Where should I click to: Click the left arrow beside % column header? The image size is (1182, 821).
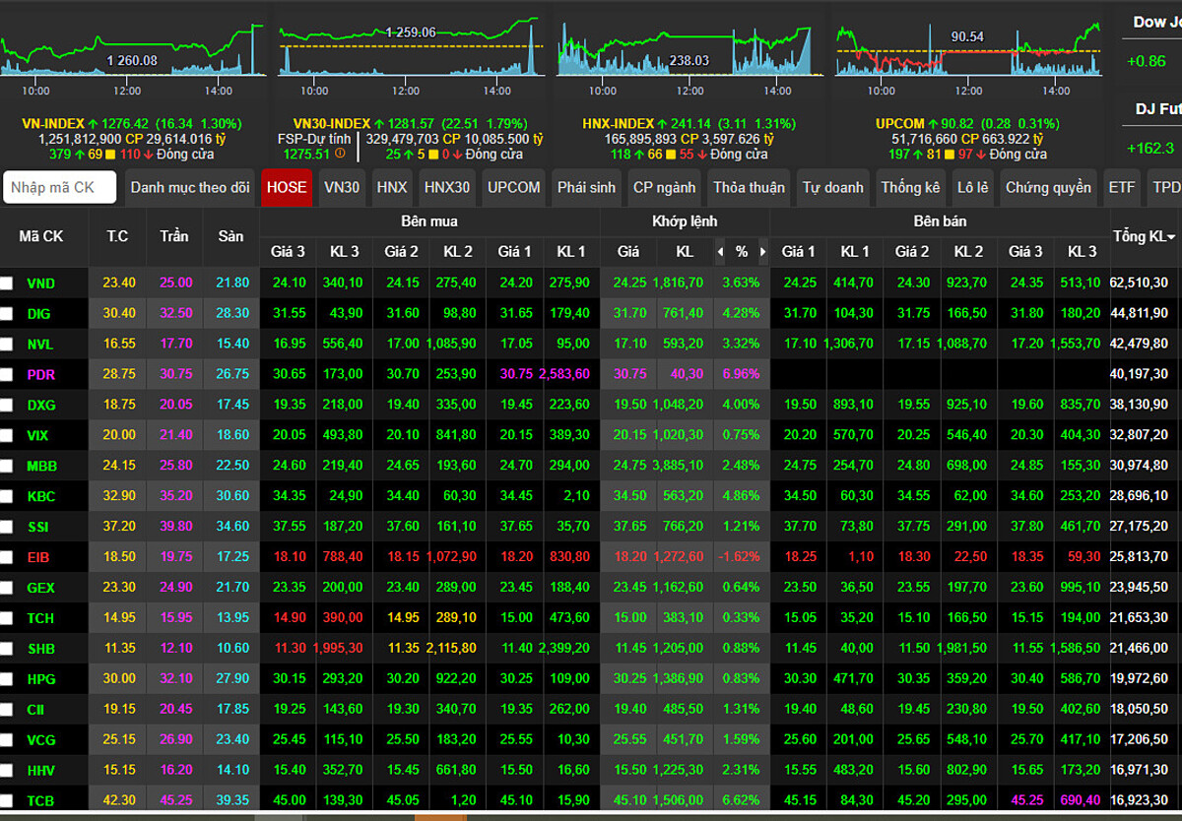point(720,252)
